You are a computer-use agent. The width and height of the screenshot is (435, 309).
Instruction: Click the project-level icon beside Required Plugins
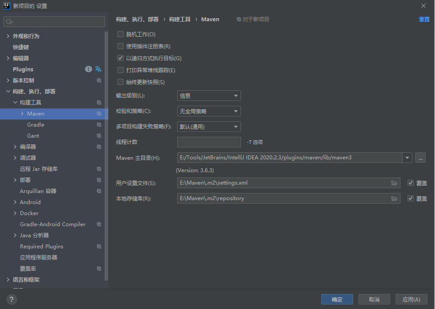click(99, 247)
